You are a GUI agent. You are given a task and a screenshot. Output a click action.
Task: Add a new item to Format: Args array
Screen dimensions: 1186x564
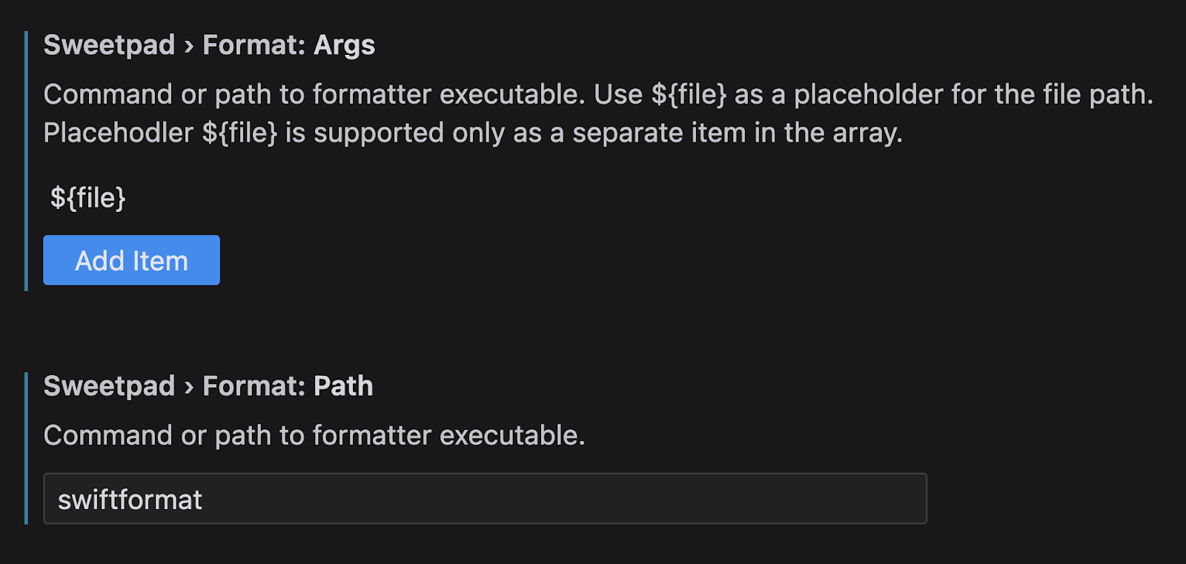tap(131, 259)
